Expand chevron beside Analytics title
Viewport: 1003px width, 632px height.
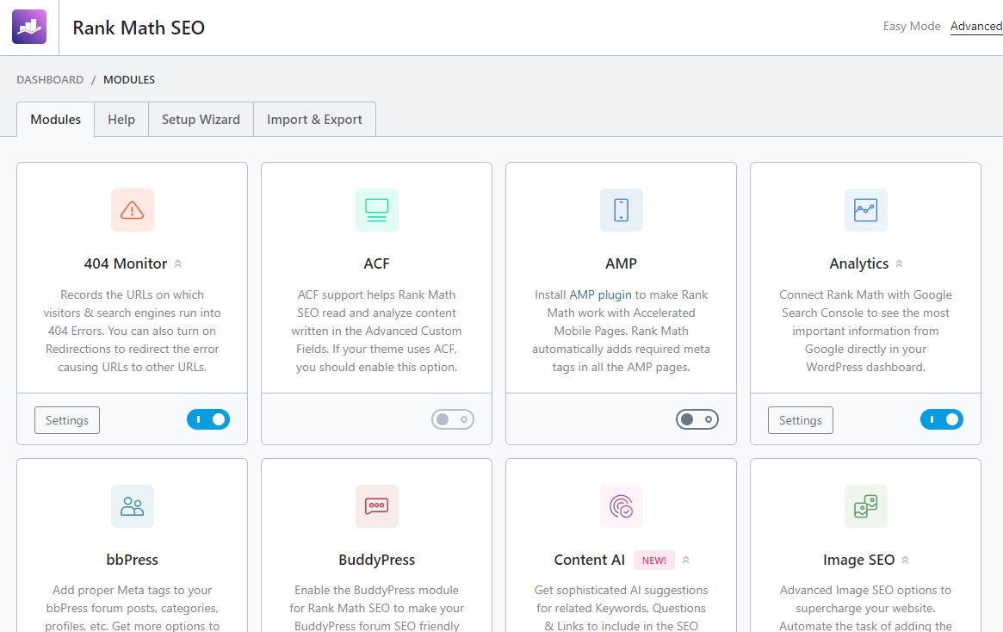900,264
